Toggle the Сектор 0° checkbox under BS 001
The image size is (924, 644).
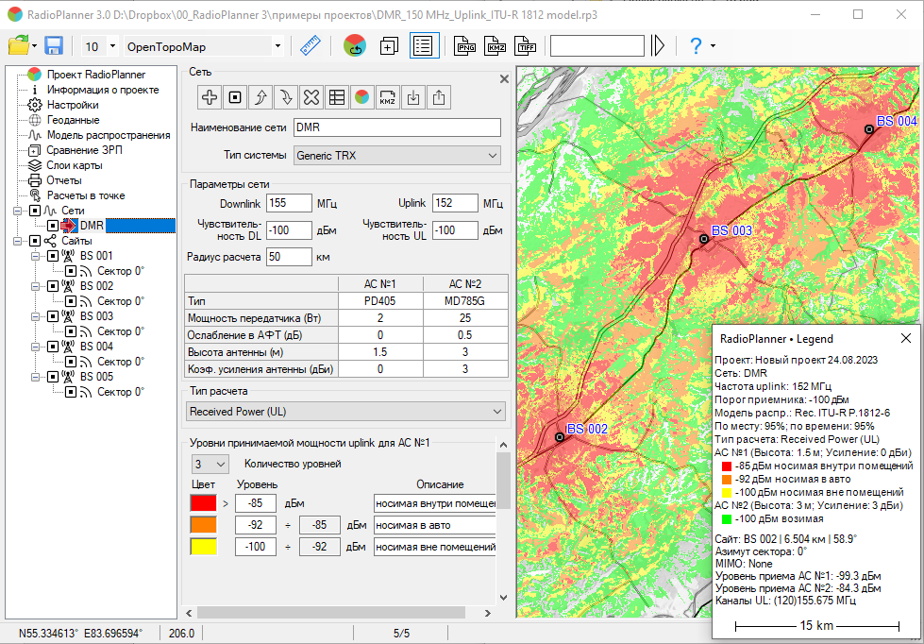pos(71,271)
